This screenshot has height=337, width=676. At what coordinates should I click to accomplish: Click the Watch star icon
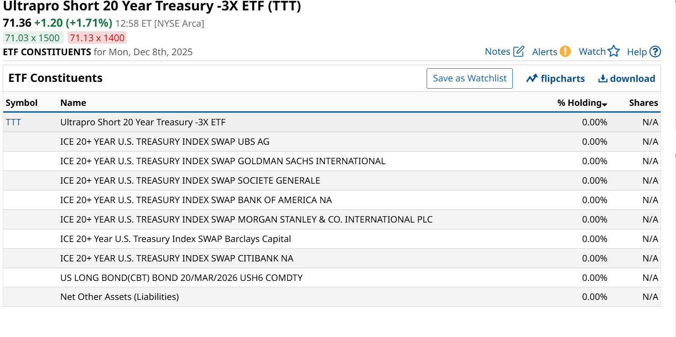pos(614,52)
